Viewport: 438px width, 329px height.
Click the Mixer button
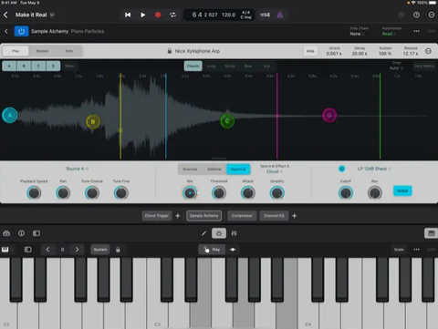tap(69, 66)
